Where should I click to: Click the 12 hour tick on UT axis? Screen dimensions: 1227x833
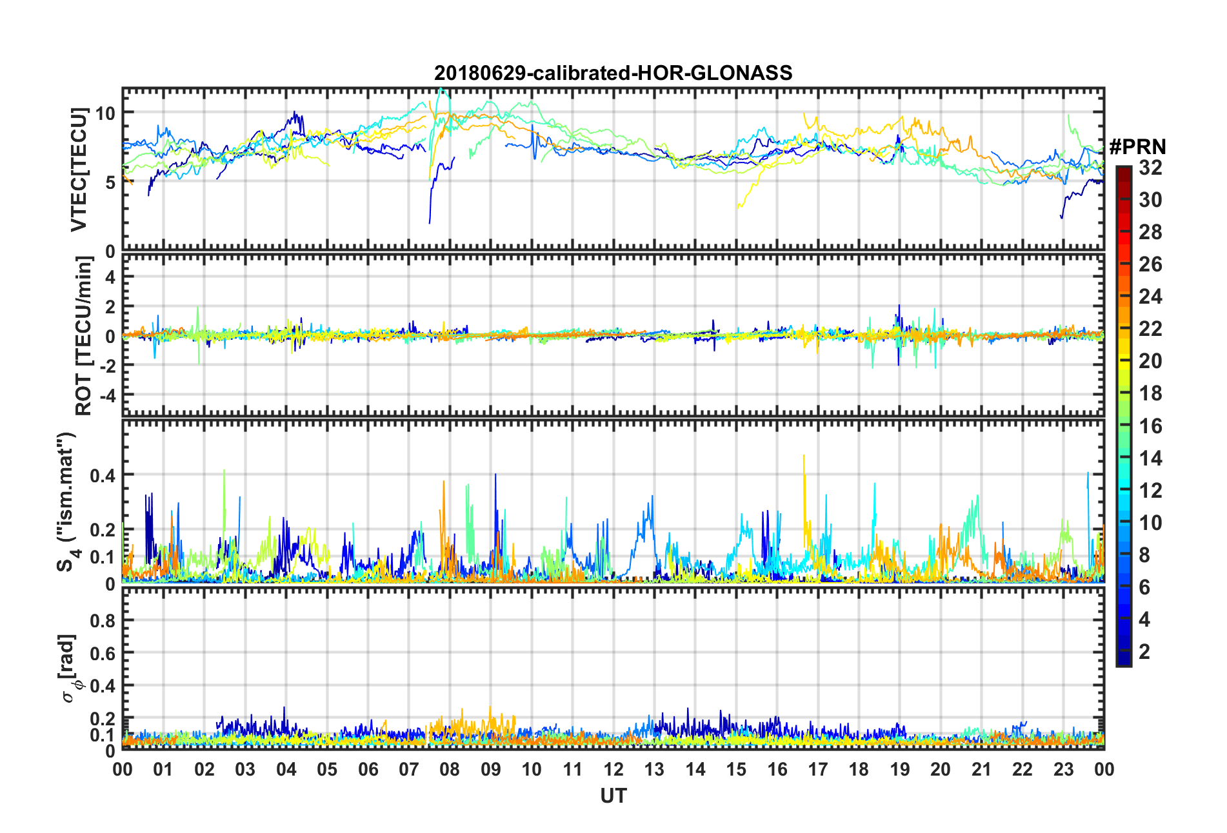click(613, 770)
